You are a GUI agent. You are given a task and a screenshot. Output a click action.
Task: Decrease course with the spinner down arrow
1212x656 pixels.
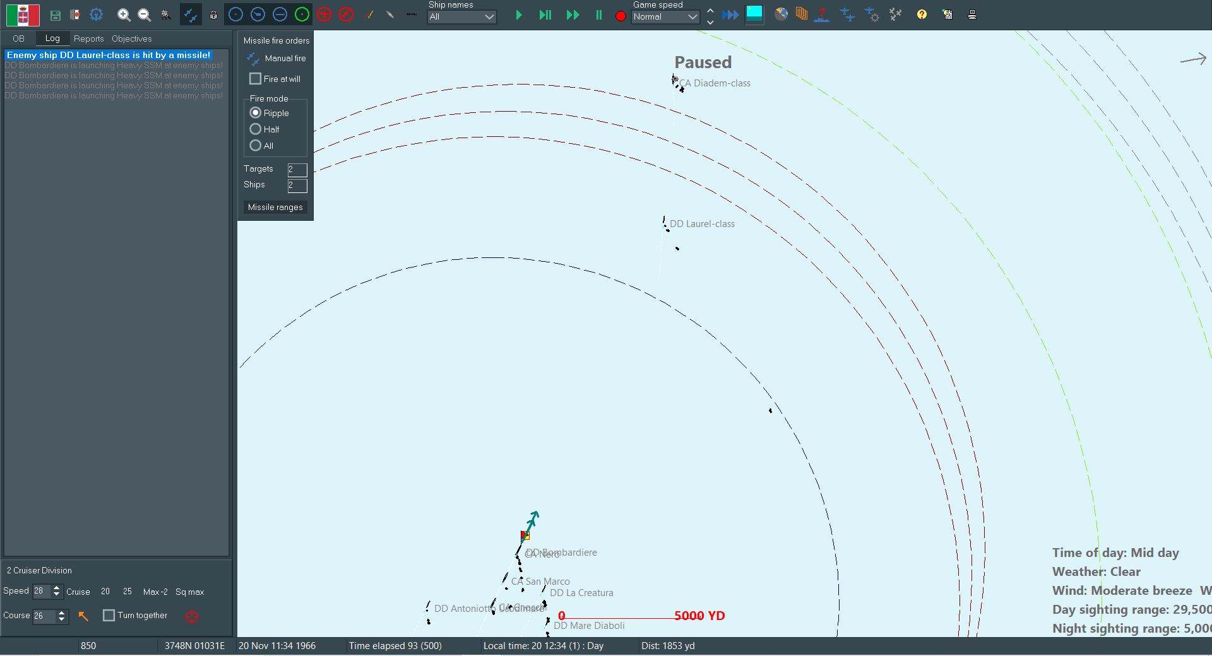(62, 619)
